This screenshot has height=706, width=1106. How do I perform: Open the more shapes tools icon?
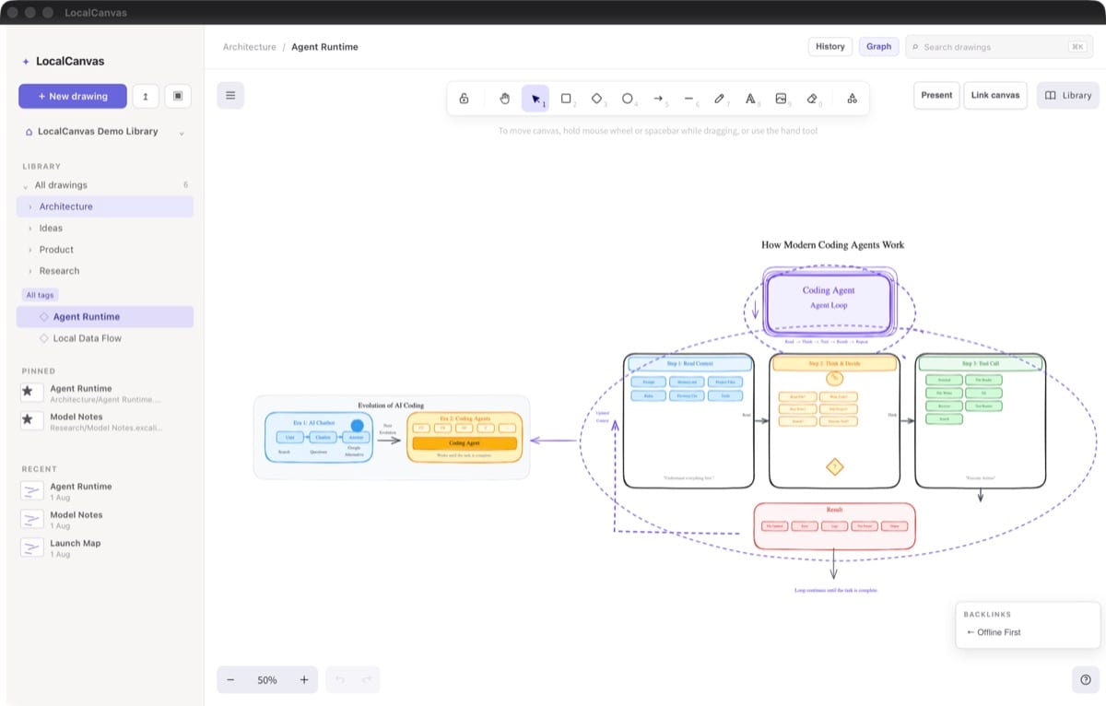pos(852,99)
